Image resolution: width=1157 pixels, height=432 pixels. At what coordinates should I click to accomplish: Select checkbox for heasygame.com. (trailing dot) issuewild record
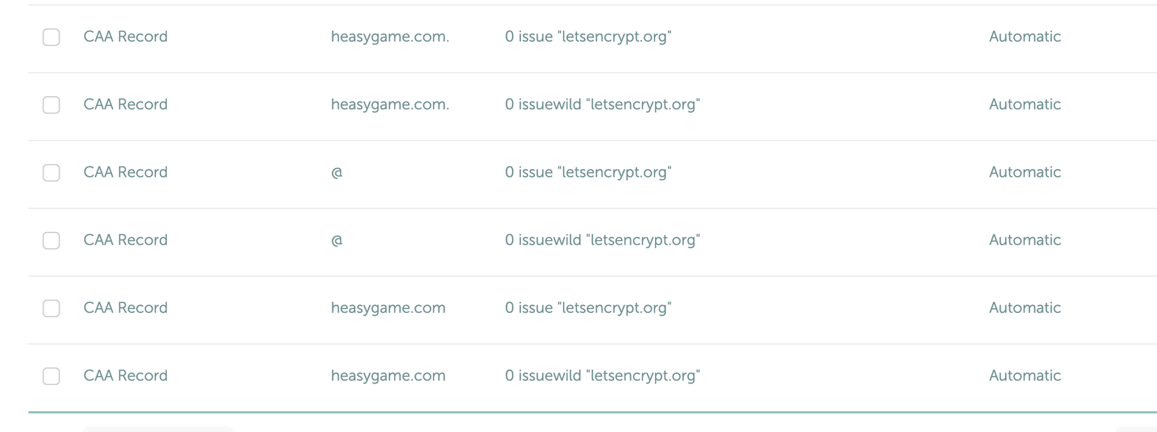(51, 105)
